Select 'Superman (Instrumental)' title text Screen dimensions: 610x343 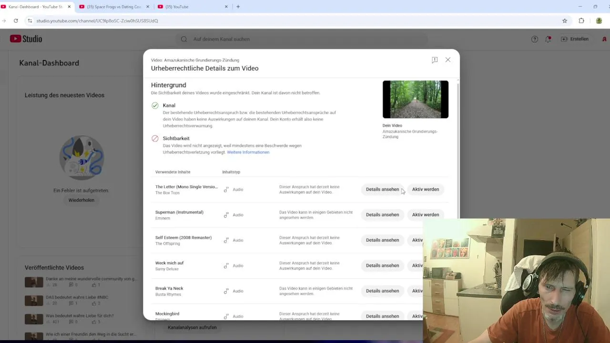pos(179,212)
